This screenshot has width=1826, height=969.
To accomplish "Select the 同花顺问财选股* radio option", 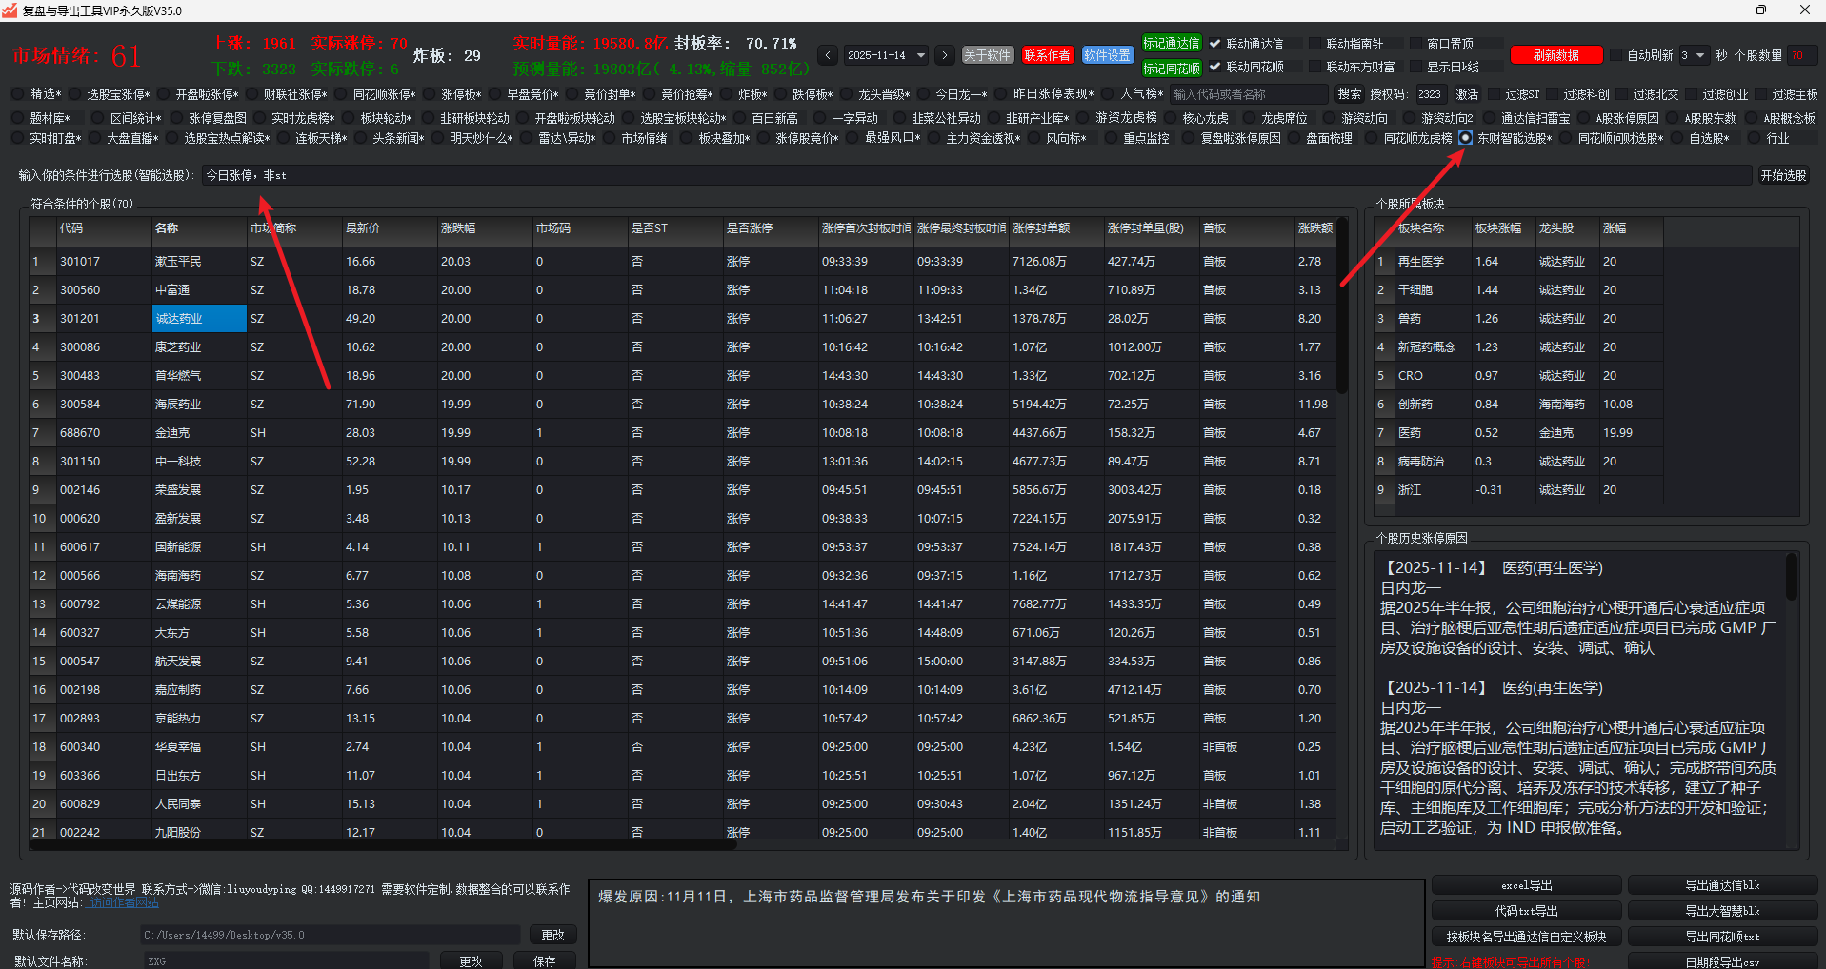I will (1566, 138).
